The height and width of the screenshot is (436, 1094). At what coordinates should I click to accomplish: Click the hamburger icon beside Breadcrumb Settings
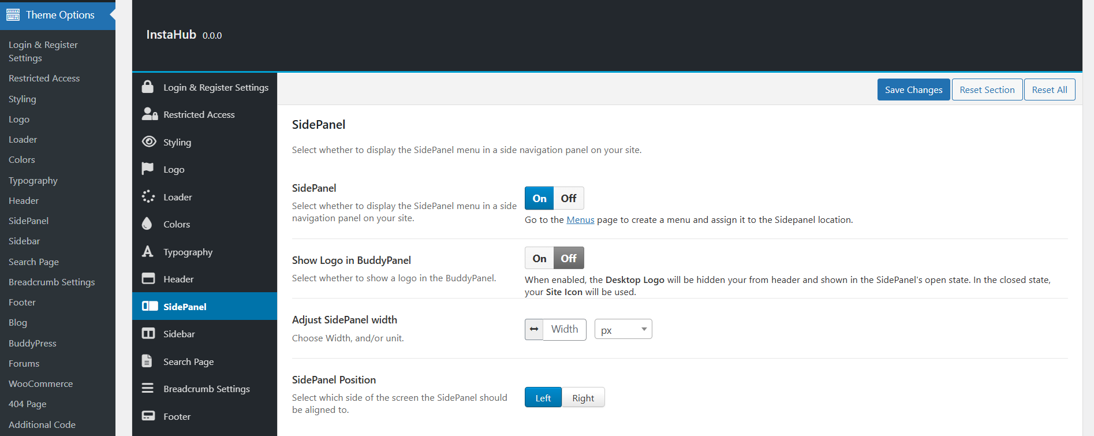point(148,389)
